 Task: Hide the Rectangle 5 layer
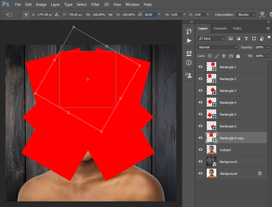(200, 114)
